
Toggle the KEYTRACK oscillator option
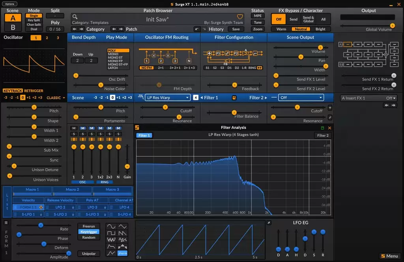13,90
